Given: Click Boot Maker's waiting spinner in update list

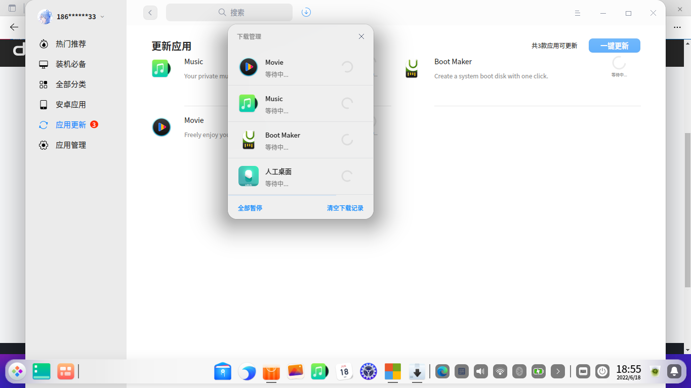Looking at the screenshot, I should 619,63.
